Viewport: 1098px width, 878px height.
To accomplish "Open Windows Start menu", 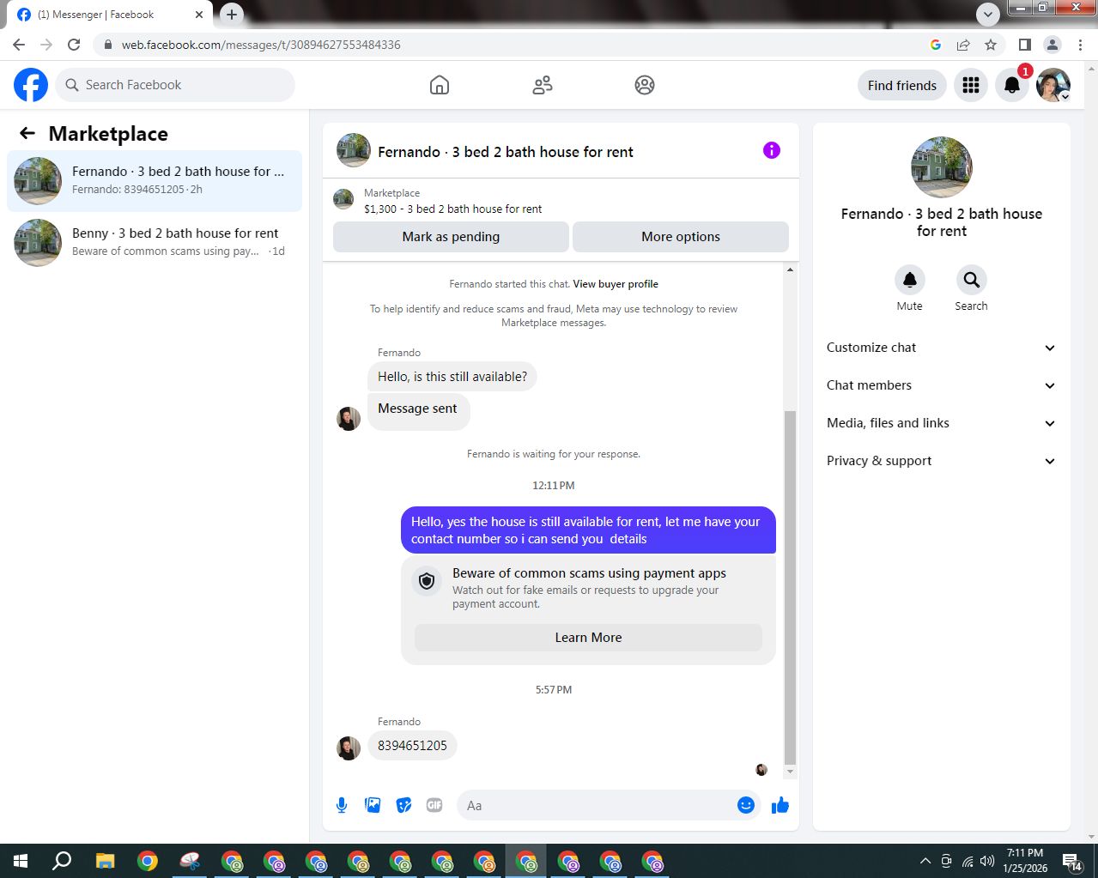I will click(21, 861).
